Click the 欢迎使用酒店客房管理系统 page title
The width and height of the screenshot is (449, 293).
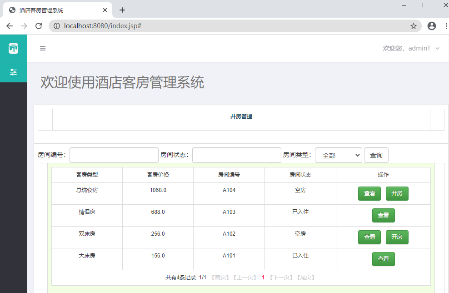122,82
